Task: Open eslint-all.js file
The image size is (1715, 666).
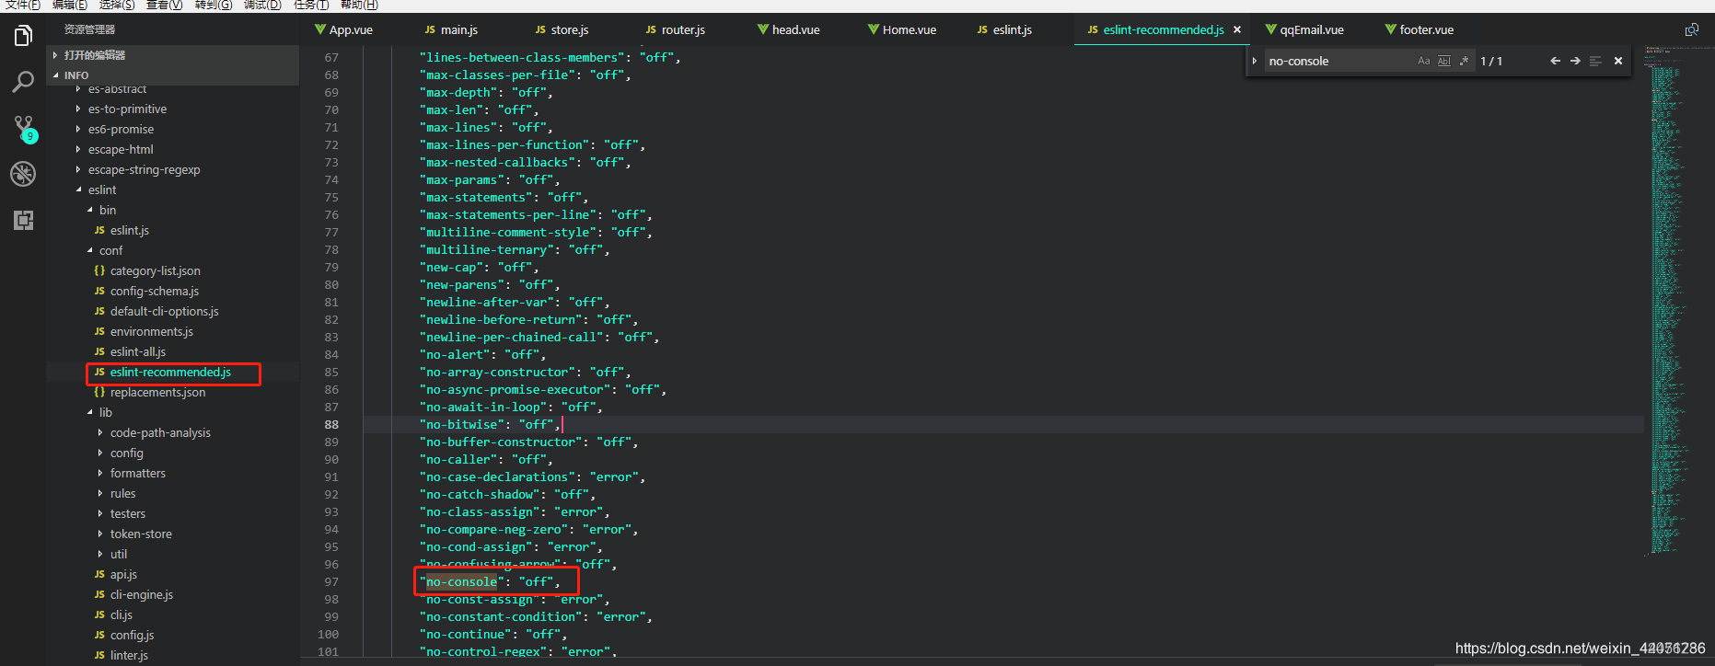Action: point(137,351)
